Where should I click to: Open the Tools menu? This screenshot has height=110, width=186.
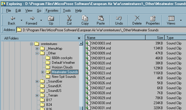coord(67,11)
